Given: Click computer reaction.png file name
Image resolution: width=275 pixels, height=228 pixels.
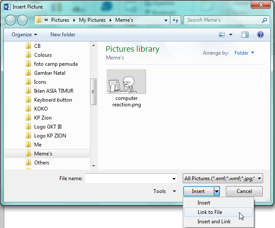Looking at the screenshot, I should [x=126, y=101].
